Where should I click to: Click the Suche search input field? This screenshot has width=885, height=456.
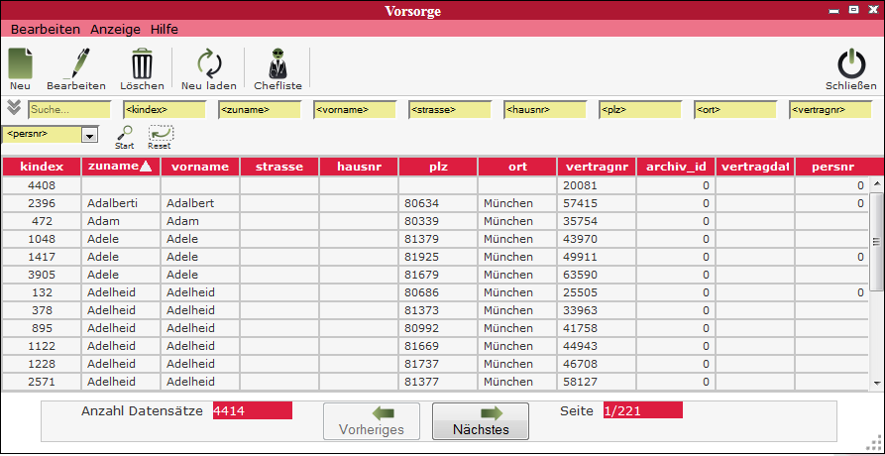coord(69,109)
